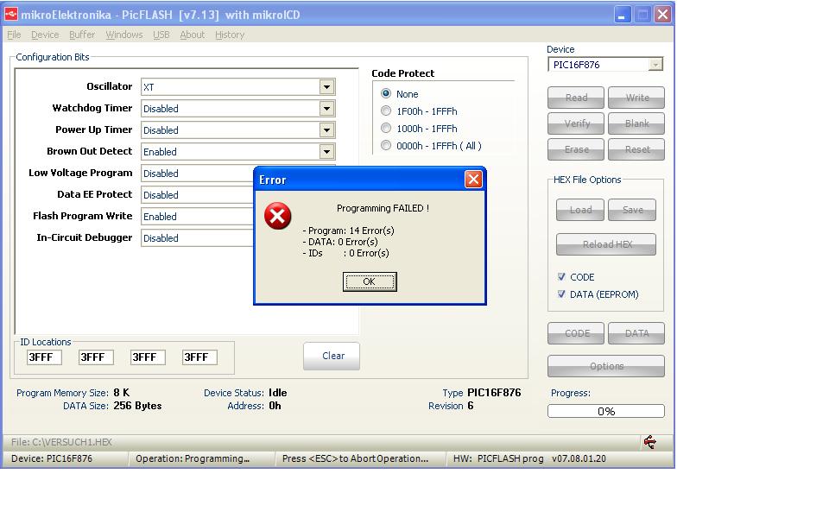Toggle the DATA (EEPROM) checkbox
The height and width of the screenshot is (518, 829).
561,294
